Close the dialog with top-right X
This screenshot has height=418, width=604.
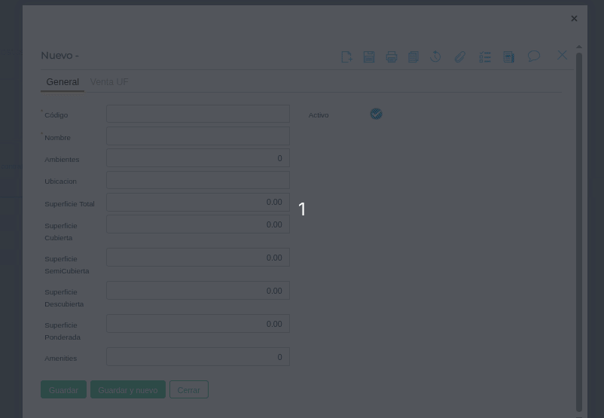coord(574,19)
